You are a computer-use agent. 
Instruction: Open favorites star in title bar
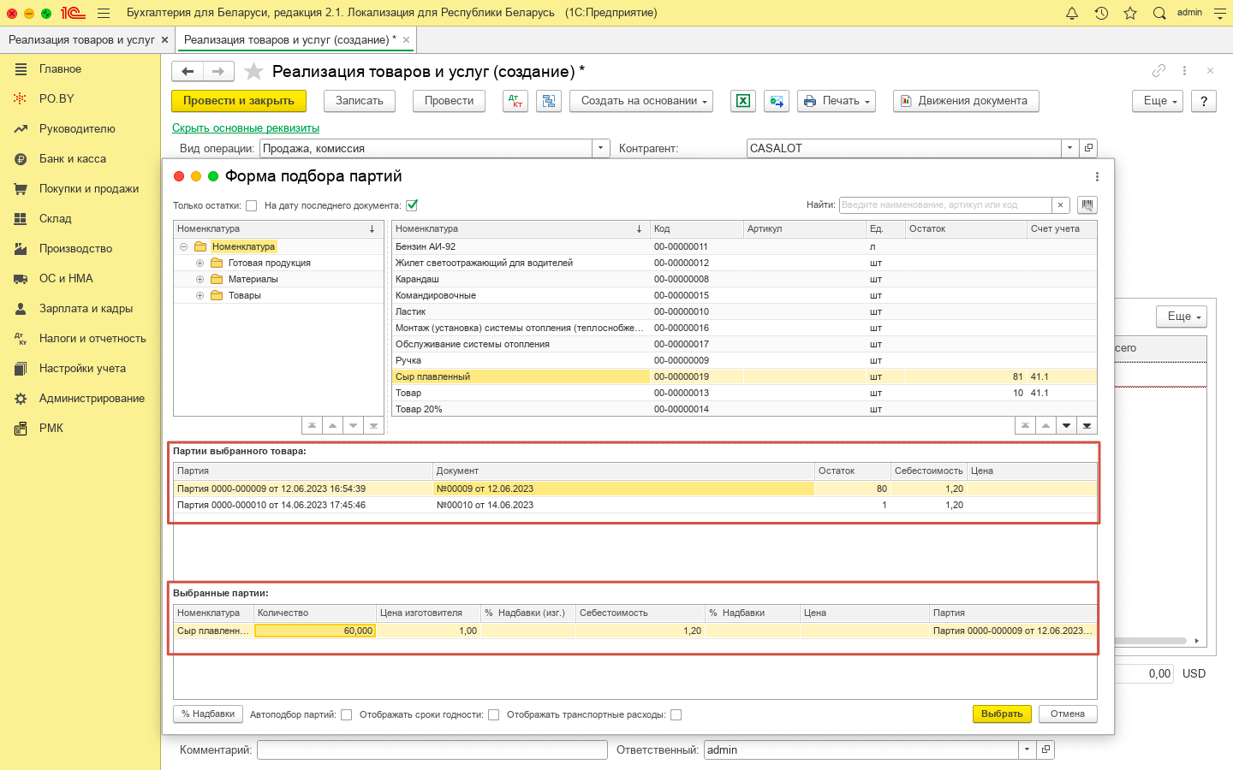1130,13
